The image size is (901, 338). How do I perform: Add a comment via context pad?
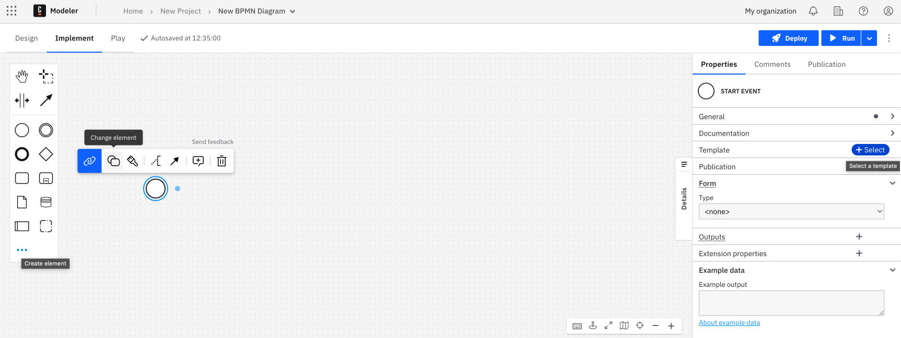click(x=198, y=161)
